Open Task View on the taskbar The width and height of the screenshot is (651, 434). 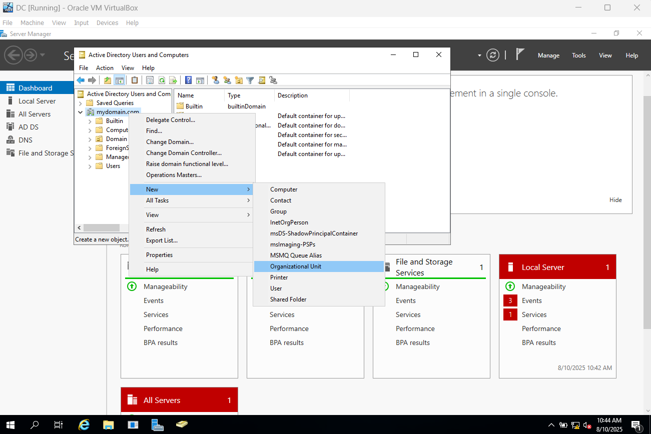click(59, 424)
